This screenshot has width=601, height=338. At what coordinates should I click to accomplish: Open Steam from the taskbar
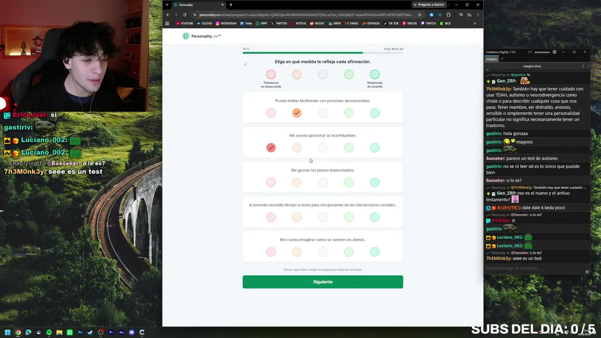tap(90, 332)
